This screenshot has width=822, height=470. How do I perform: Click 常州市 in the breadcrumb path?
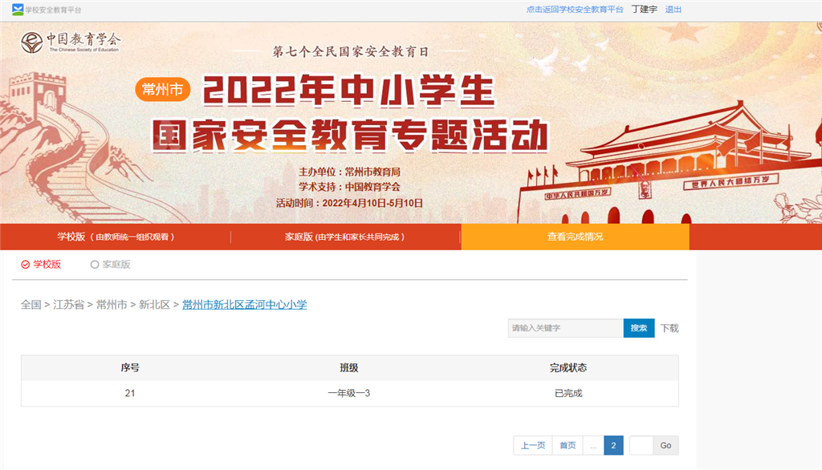point(112,305)
